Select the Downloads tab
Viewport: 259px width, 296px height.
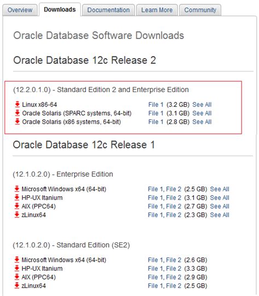click(x=60, y=9)
